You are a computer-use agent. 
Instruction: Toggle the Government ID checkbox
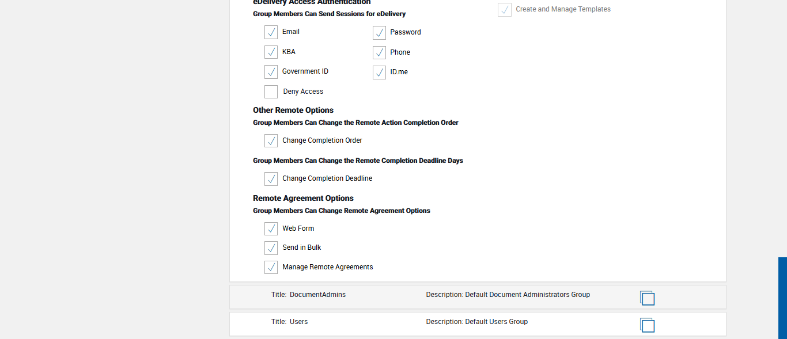pos(271,72)
